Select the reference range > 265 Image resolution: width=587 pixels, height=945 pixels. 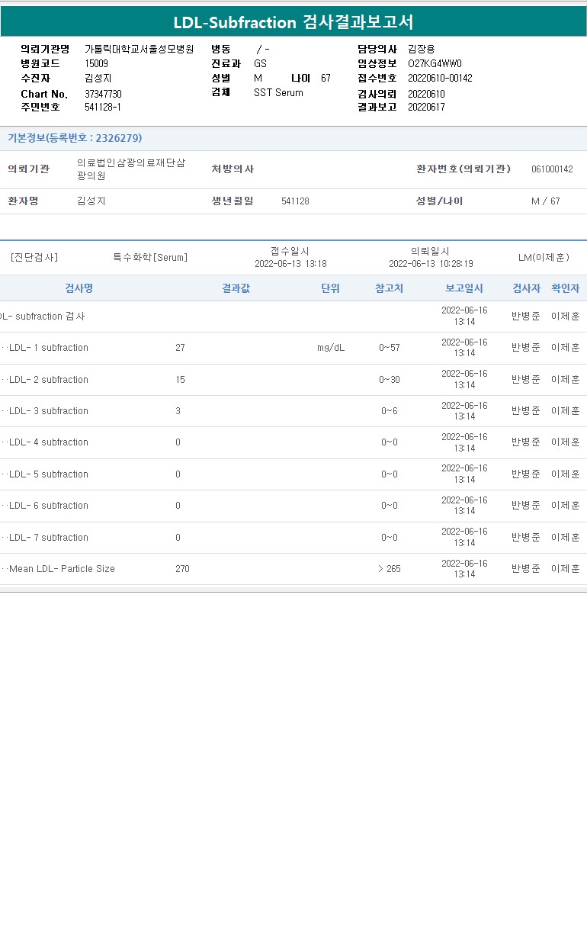coord(389,569)
